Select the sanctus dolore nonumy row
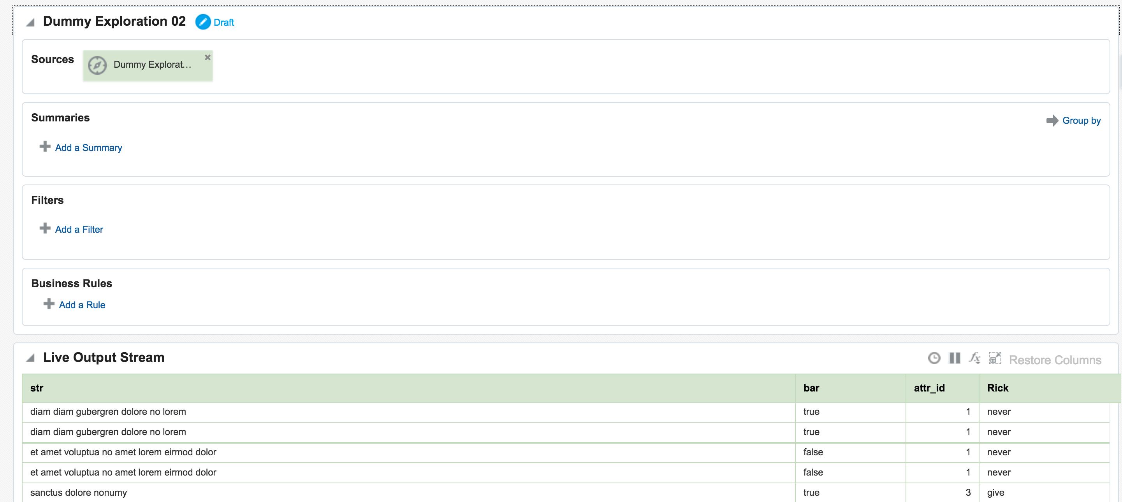 tap(78, 492)
